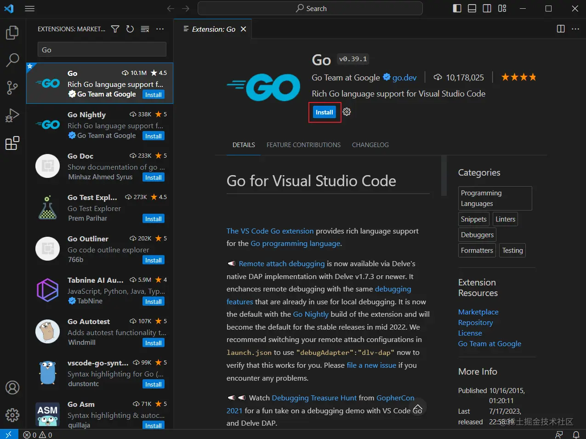Toggle the bottom panel layout button
The height and width of the screenshot is (439, 586).
click(x=472, y=8)
